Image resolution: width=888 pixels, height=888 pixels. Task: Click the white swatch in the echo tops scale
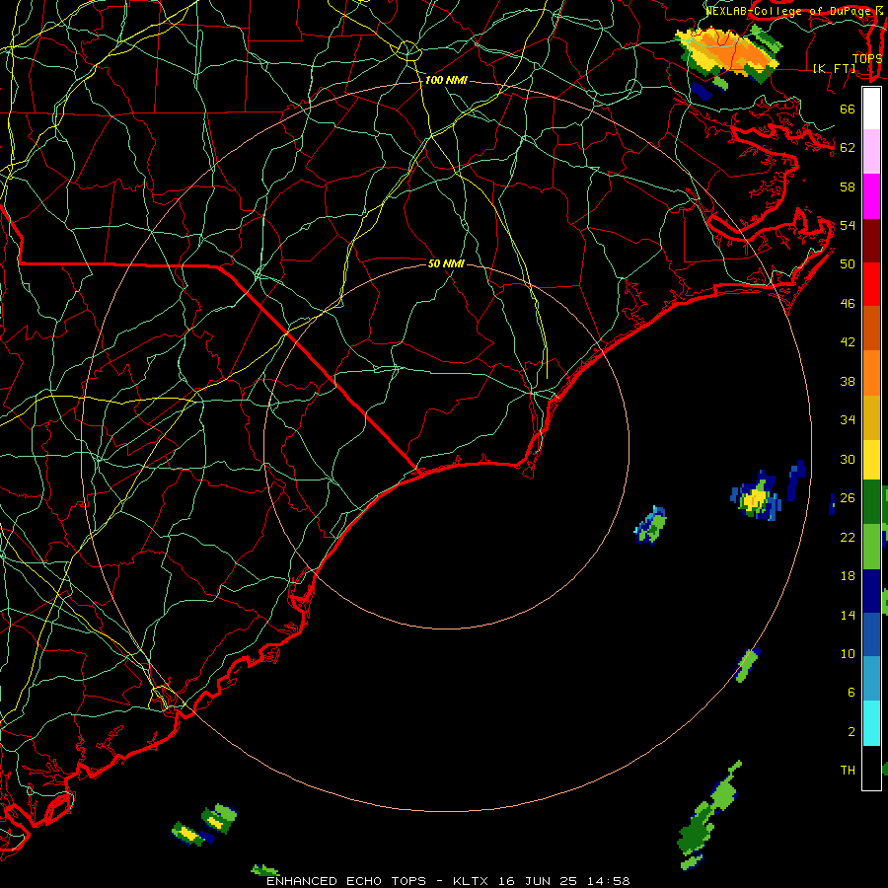tap(871, 109)
